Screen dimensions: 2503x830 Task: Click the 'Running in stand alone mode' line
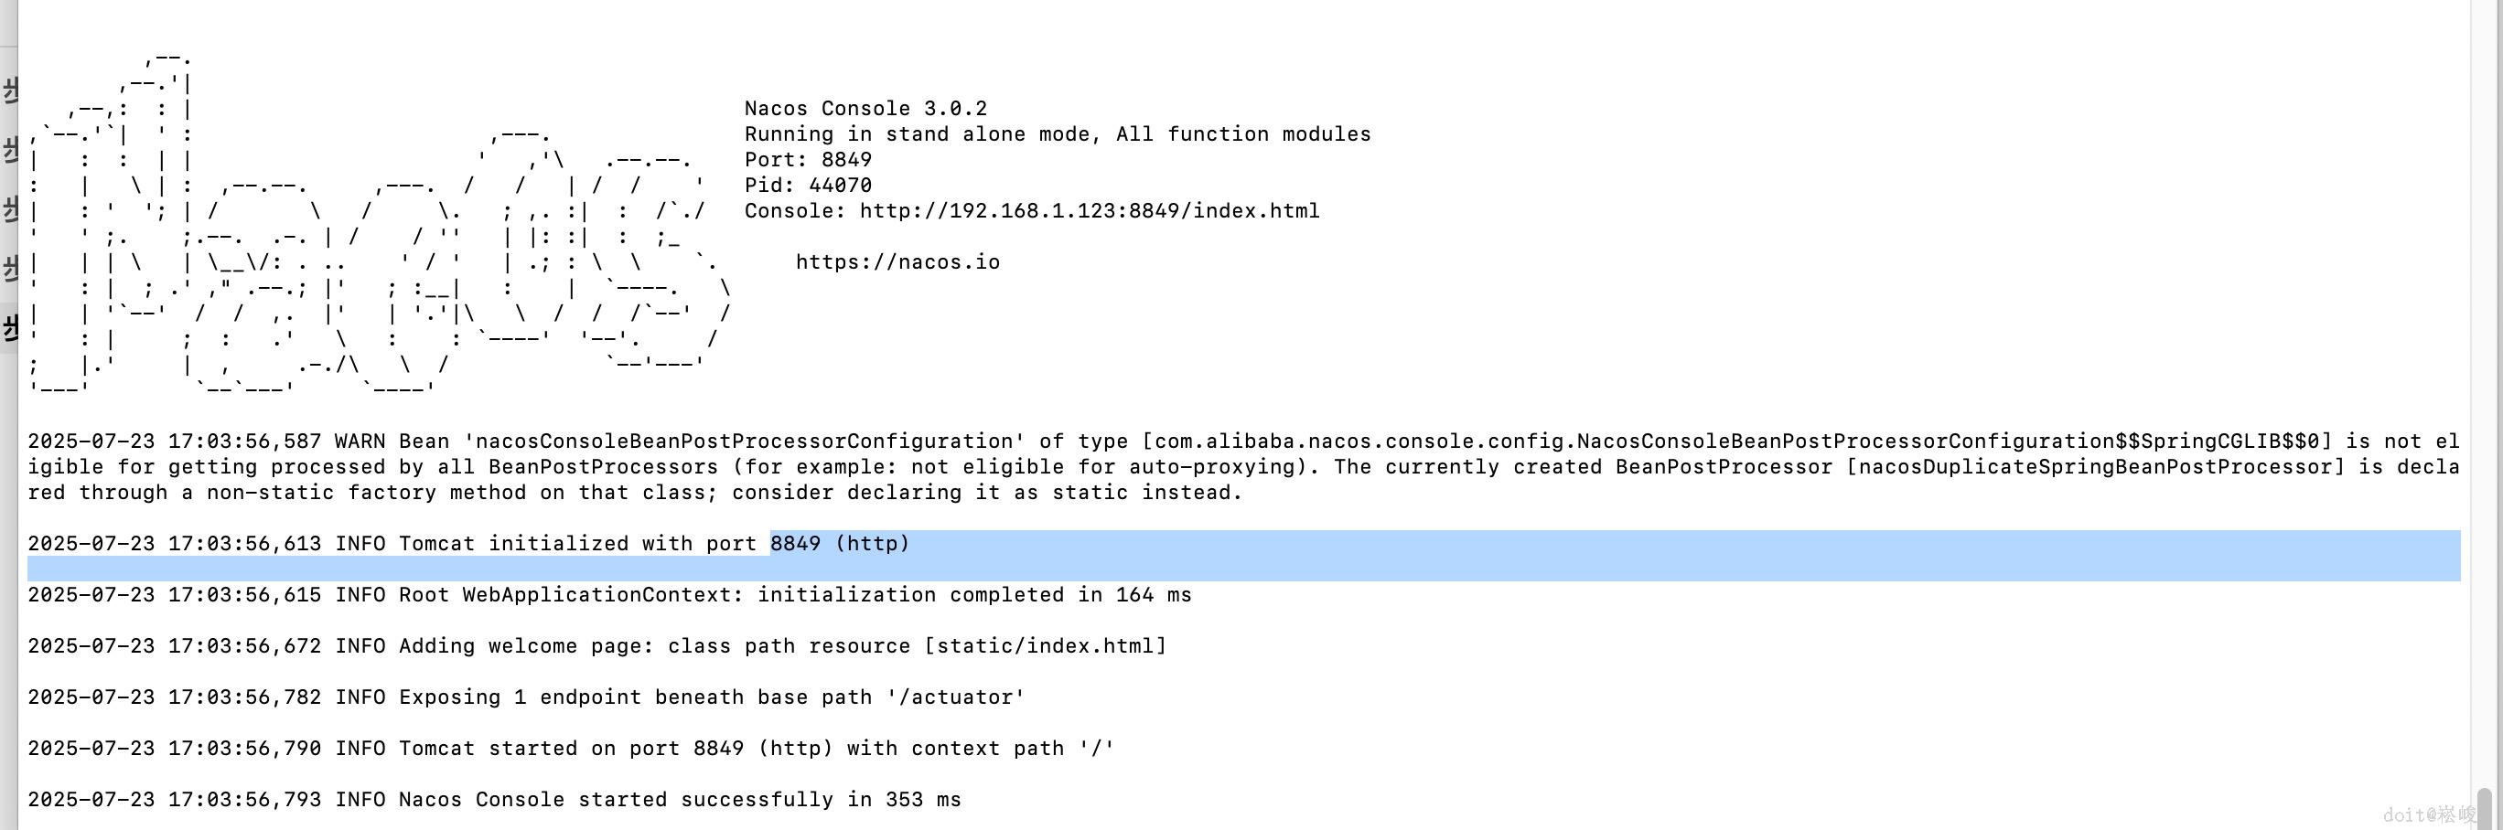[1057, 134]
